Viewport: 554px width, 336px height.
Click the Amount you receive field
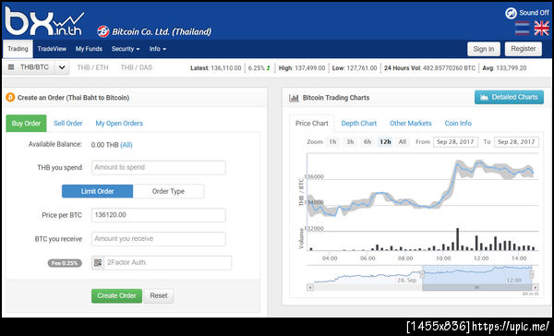(158, 239)
